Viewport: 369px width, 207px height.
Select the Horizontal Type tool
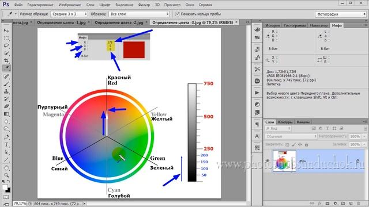6,144
